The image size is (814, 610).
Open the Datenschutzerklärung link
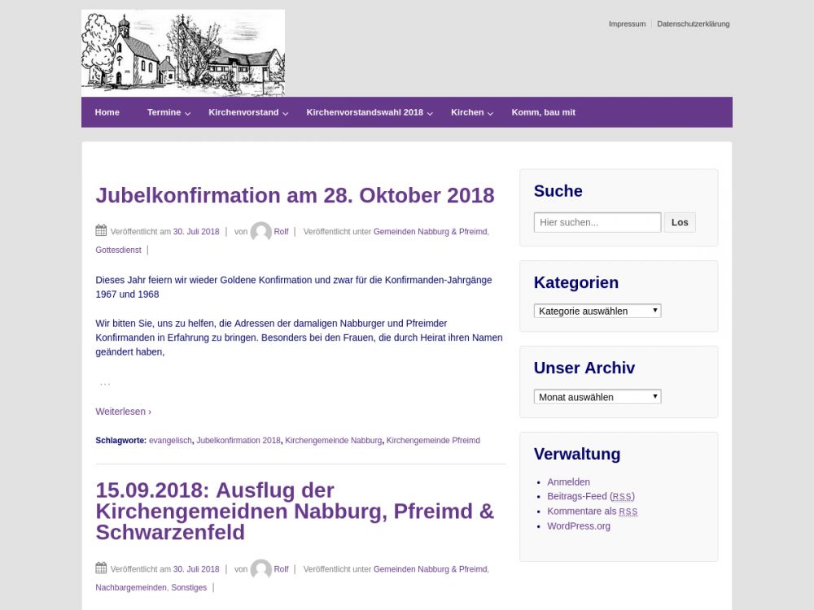(x=693, y=24)
